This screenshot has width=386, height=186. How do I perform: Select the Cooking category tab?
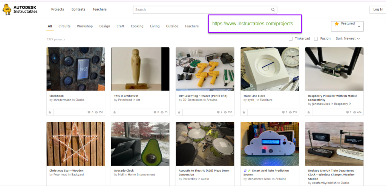pos(137,26)
